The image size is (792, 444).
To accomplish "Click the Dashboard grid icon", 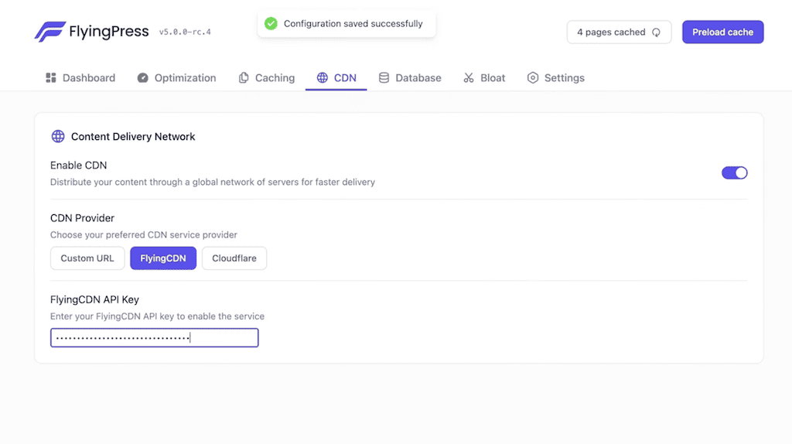I will point(51,78).
